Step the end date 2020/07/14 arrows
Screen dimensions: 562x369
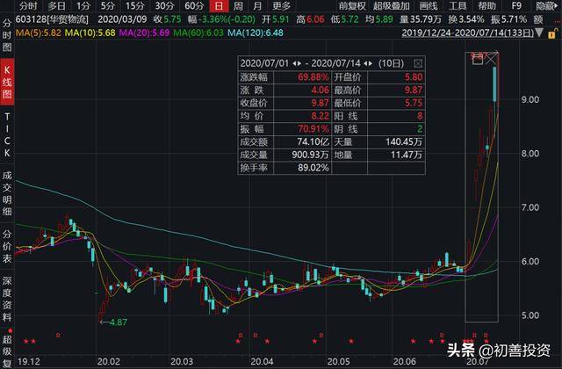coord(368,63)
